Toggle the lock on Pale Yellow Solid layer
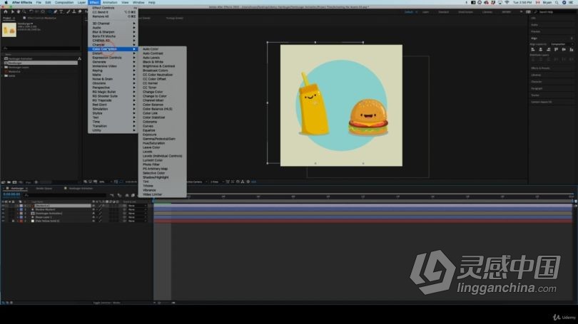578x324 pixels. click(x=14, y=221)
